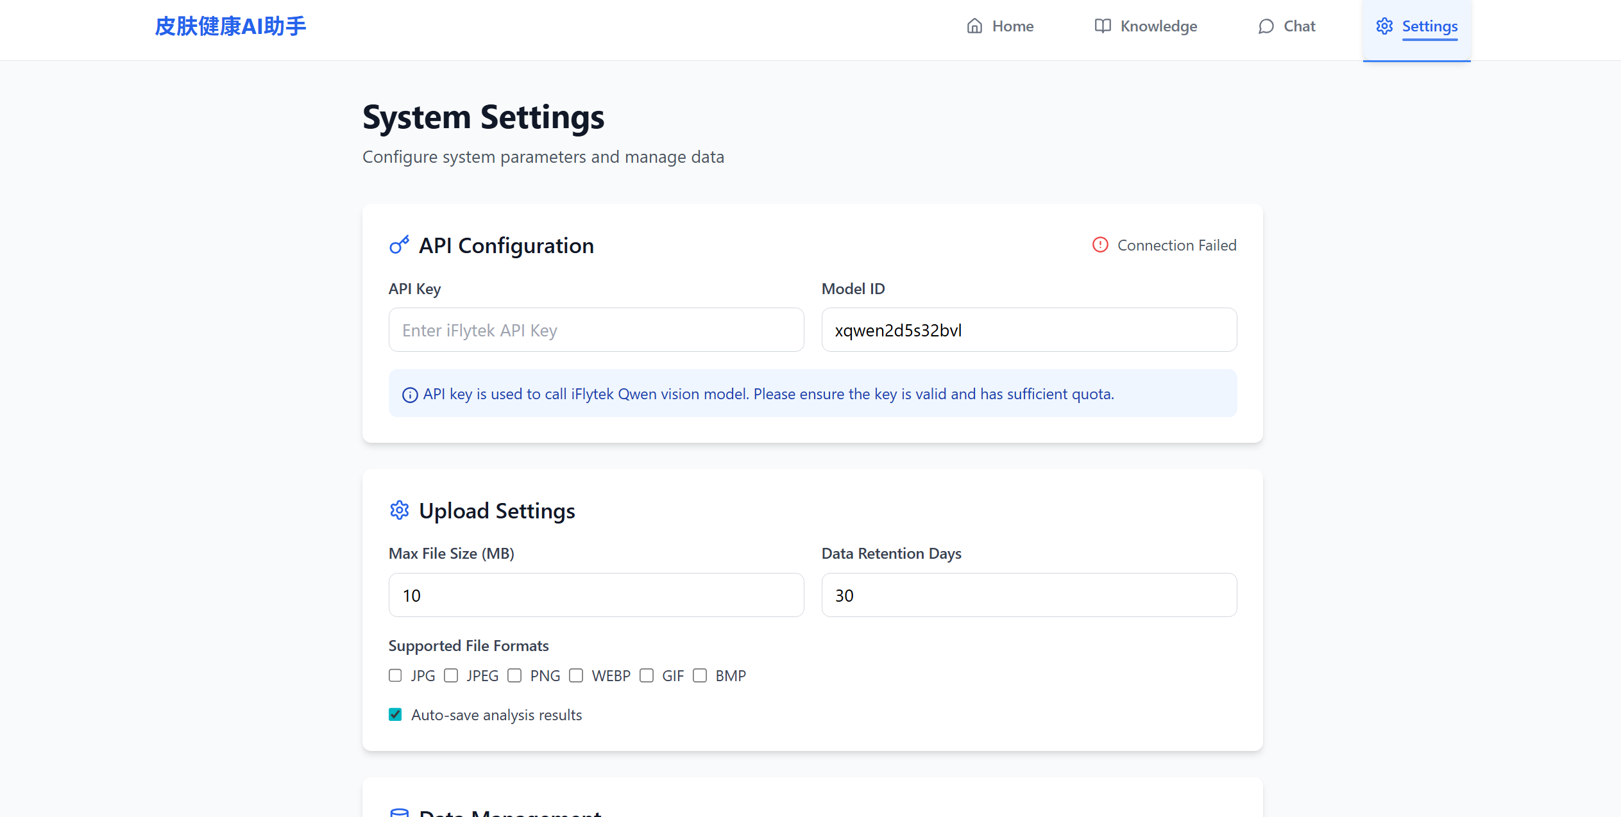The width and height of the screenshot is (1621, 817).
Task: Tick the WEBP format checkbox
Action: pyautogui.click(x=576, y=676)
